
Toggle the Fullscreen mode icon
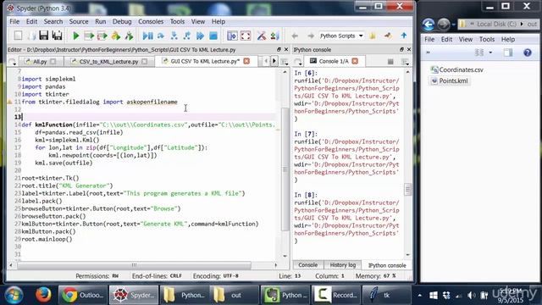[246, 36]
